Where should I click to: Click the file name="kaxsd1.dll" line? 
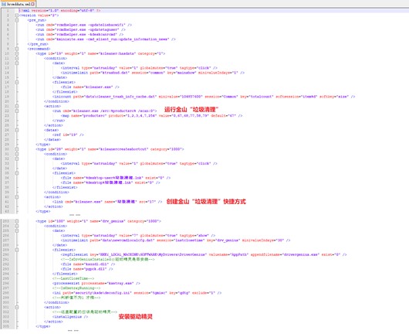(x=88, y=264)
